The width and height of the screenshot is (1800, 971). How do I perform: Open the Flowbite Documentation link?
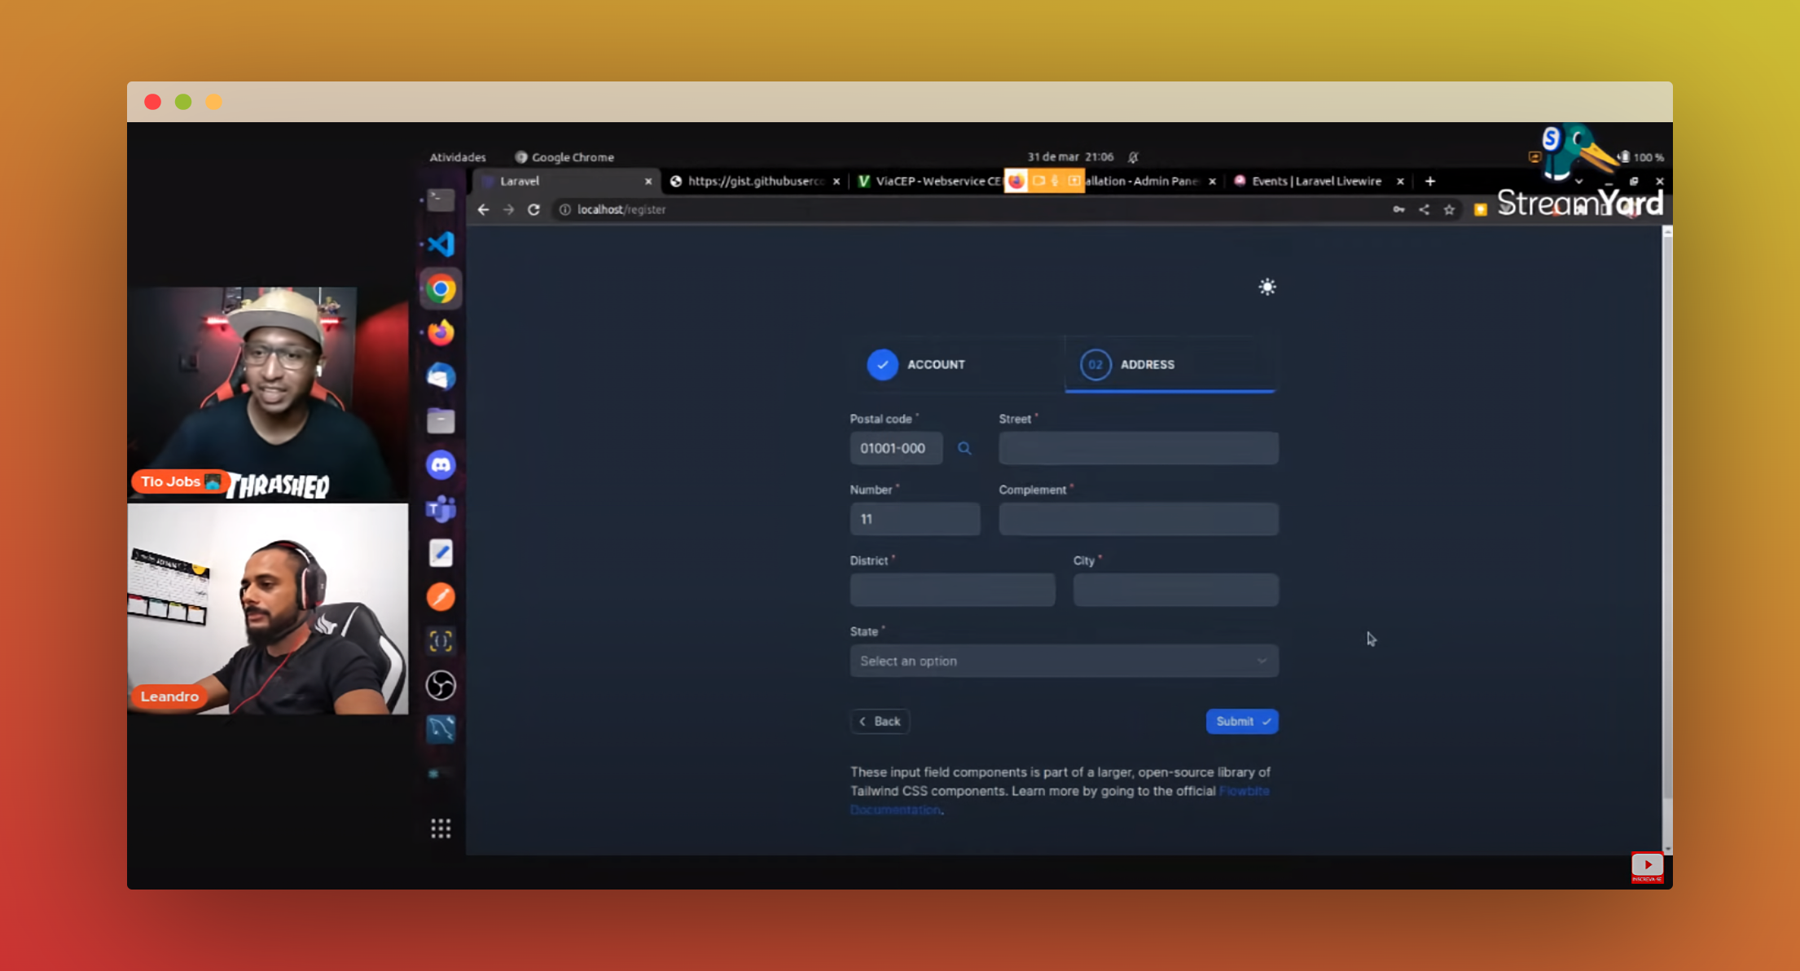pos(1244,791)
